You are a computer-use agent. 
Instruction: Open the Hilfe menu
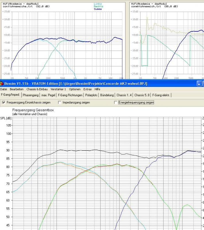tap(97, 89)
